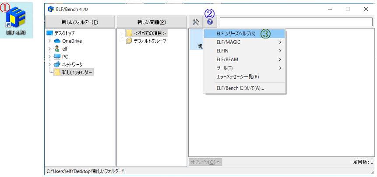This screenshot has height=177, width=377.
Task: Click the デフォルトグループ stacked folders icon
Action: point(129,41)
